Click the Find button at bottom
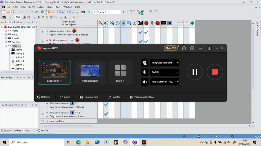This screenshot has width=261, height=146. (26, 130)
